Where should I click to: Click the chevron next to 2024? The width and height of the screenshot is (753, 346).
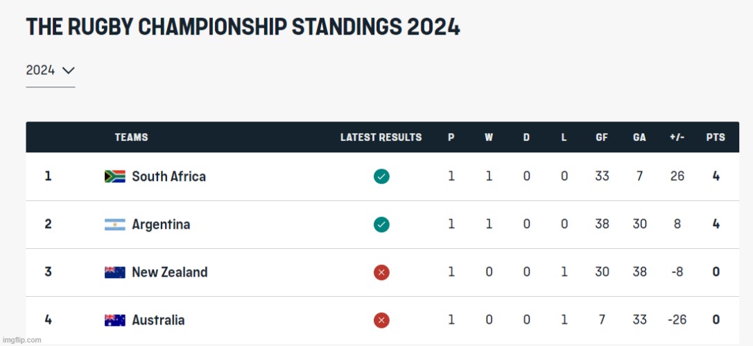click(68, 70)
